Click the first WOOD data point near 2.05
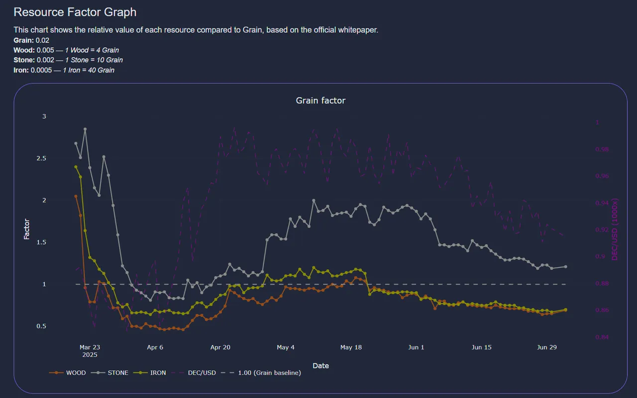Screen dimensions: 637x398 [x=76, y=196]
